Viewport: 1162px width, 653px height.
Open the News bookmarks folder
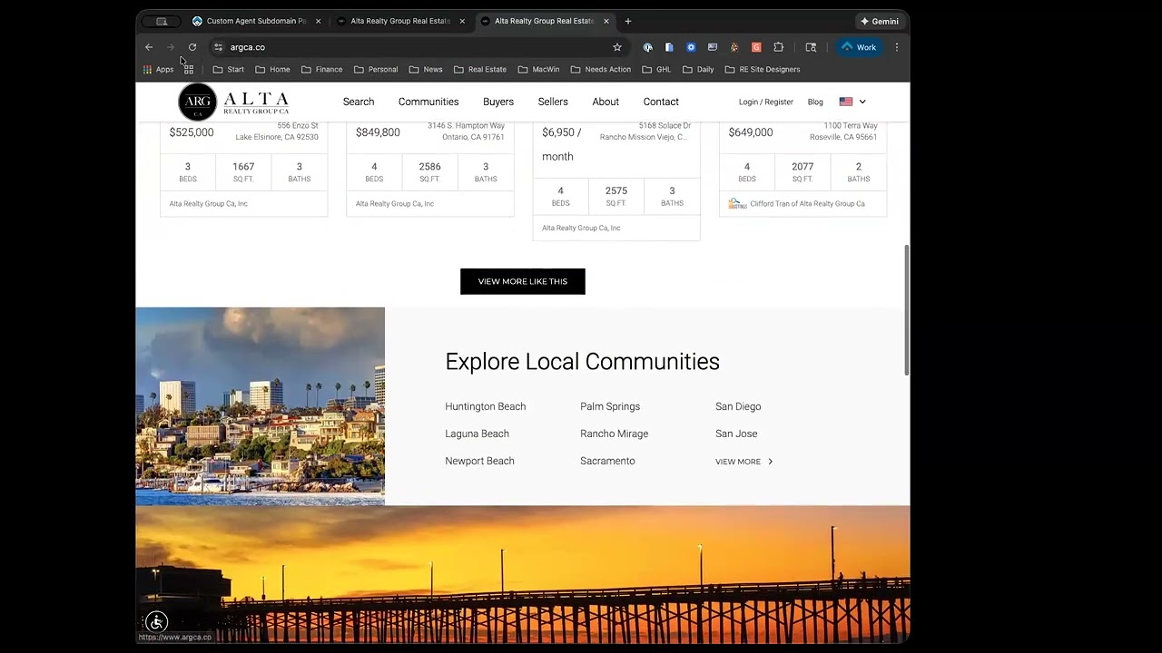426,69
